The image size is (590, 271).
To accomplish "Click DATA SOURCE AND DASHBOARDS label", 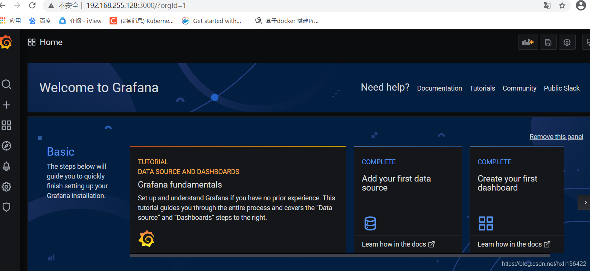I will tap(189, 172).
